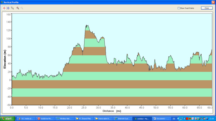This screenshot has width=216, height=121.
Task: Click the -60 elevation axis value
Action: (x=9, y=105)
